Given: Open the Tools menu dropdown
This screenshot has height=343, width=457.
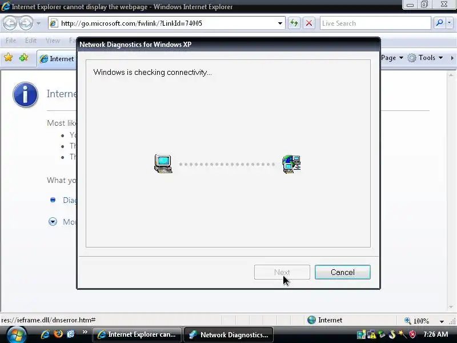Looking at the screenshot, I should pyautogui.click(x=431, y=58).
